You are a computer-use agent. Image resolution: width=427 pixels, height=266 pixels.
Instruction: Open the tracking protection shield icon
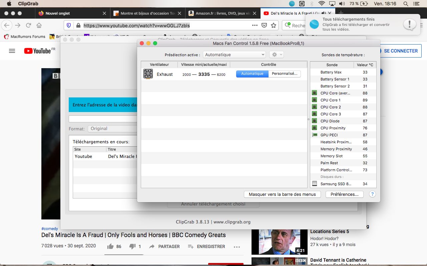(x=69, y=25)
